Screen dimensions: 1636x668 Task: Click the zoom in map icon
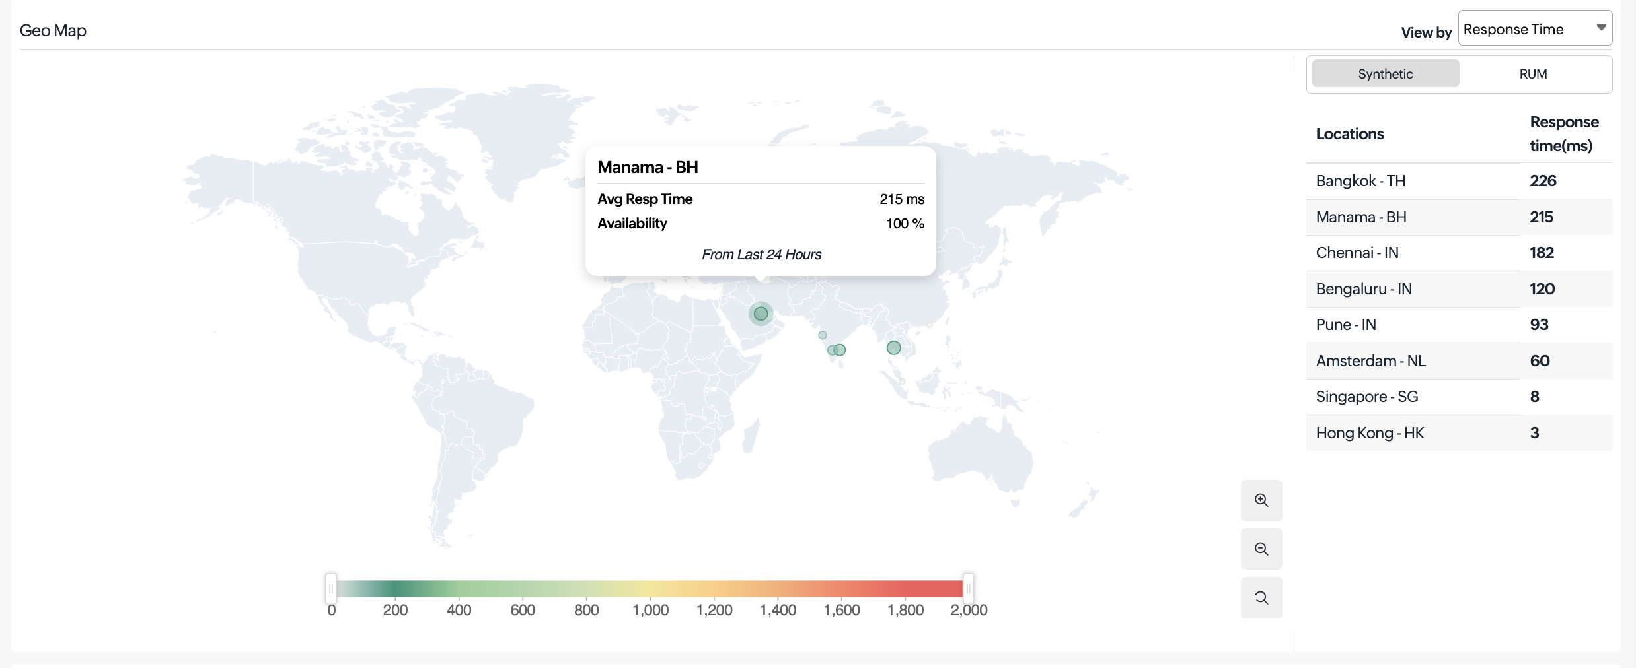pos(1261,500)
